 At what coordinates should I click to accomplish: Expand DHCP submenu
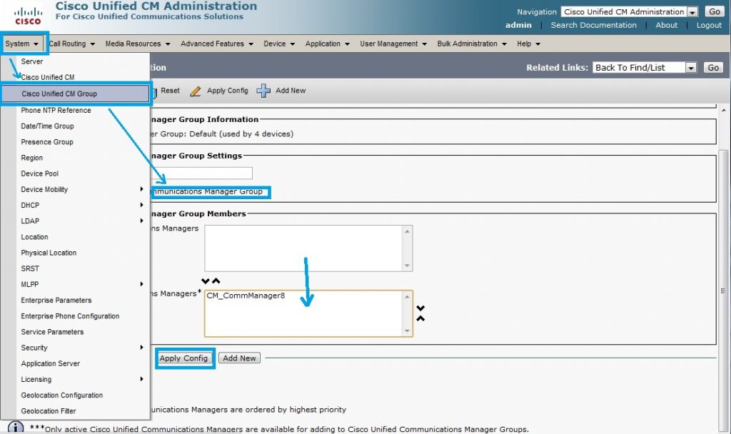point(81,206)
